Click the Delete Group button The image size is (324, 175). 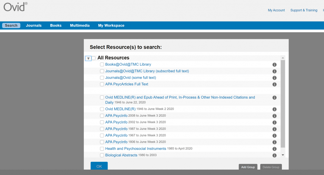pos(271,167)
